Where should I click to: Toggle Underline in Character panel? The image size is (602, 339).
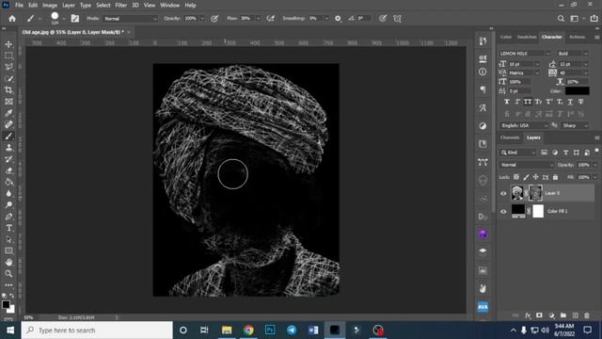point(570,102)
